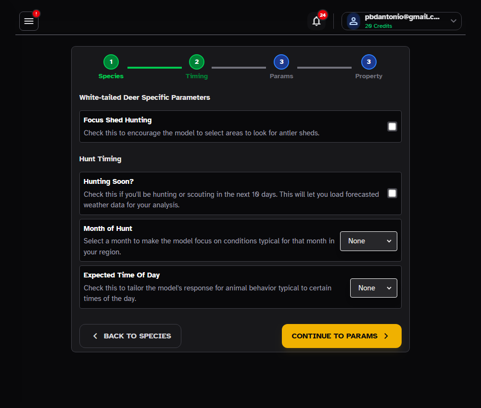Click the Hunting Soon? label
This screenshot has height=408, width=481.
coord(109,181)
